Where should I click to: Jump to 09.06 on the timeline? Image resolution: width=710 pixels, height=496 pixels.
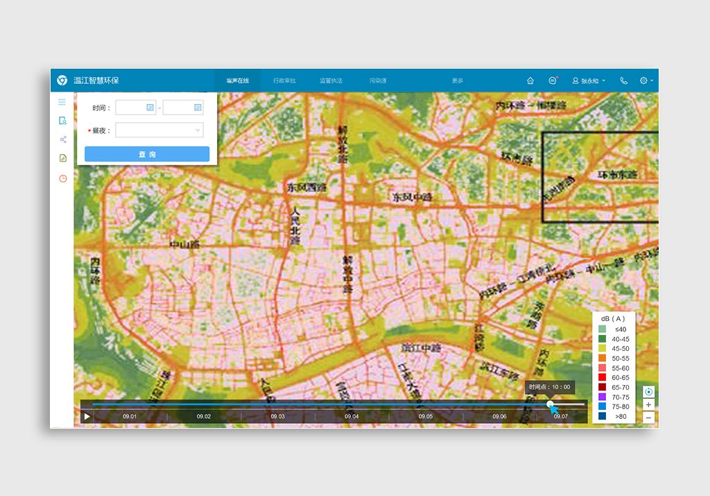point(499,416)
